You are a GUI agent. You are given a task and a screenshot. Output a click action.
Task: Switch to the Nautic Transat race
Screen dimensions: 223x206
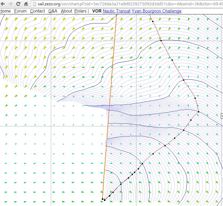tap(117, 11)
